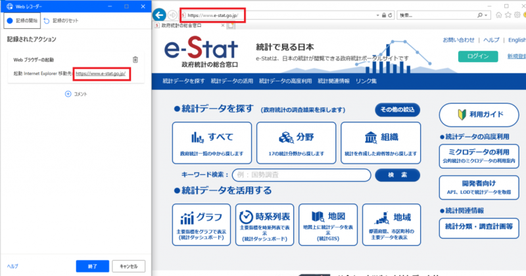Screen dimensions: 526x276
Task: Open browser Tools gear icon
Action: [x=517, y=15]
